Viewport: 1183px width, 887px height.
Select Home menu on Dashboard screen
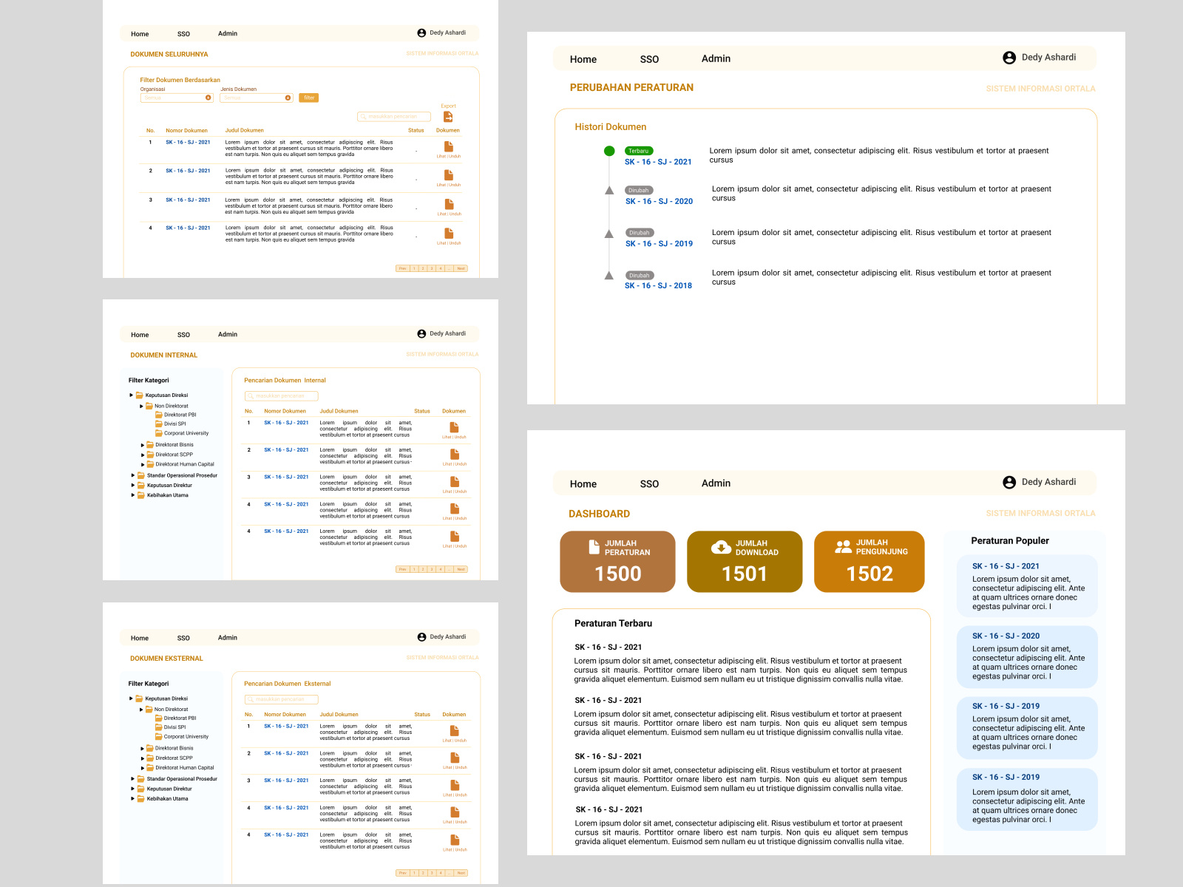[583, 484]
